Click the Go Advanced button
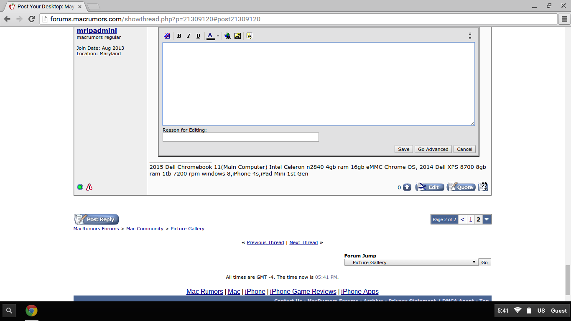571x321 pixels. 433,149
